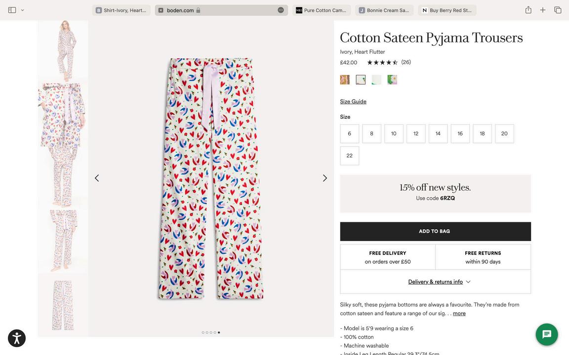Open a new tab with plus icon

point(543,10)
